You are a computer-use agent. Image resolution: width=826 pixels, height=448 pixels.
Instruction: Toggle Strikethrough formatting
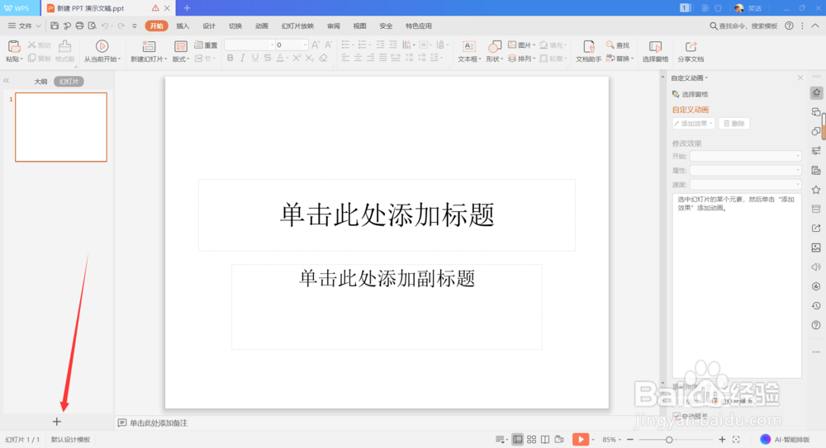point(268,58)
